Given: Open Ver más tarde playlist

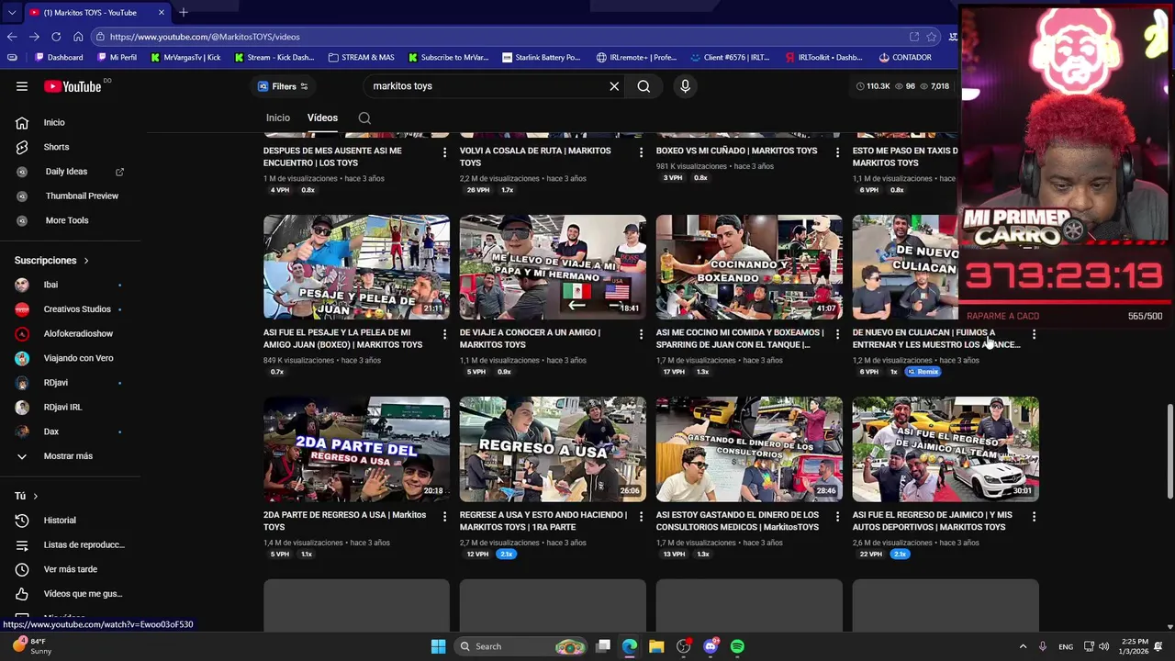Looking at the screenshot, I should pos(70,569).
